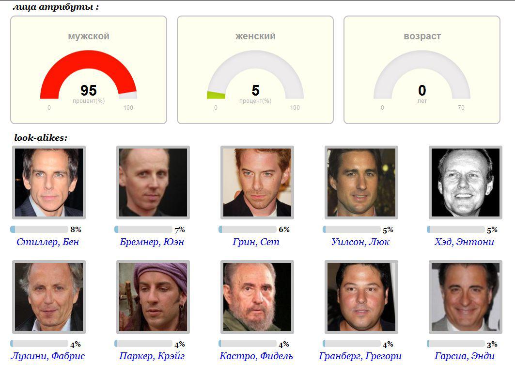Viewport: 515px width, 365px height.
Task: Open the Бремнер, Юэн link
Action: pyautogui.click(x=152, y=242)
